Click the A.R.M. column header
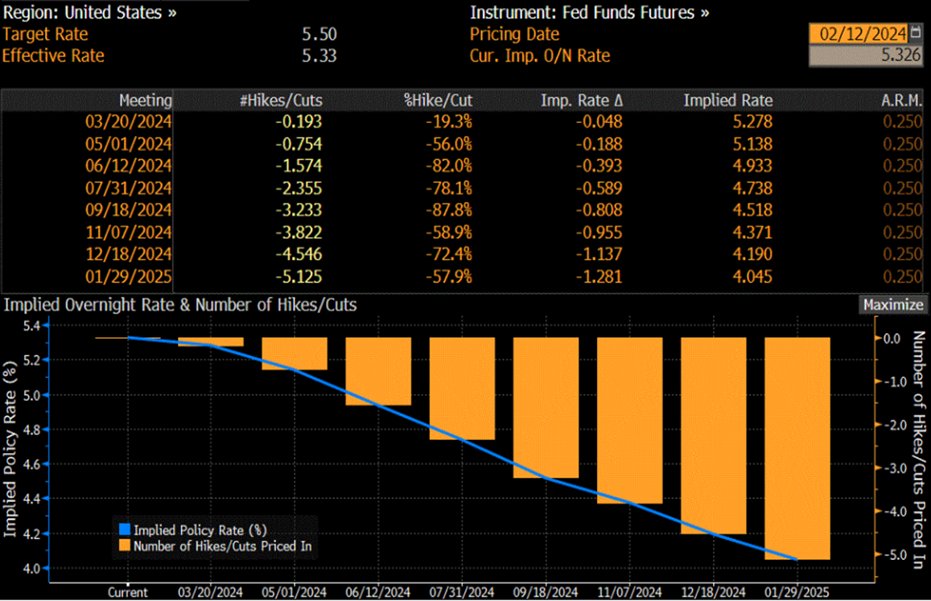Viewport: 931px width, 601px height. pos(901,101)
